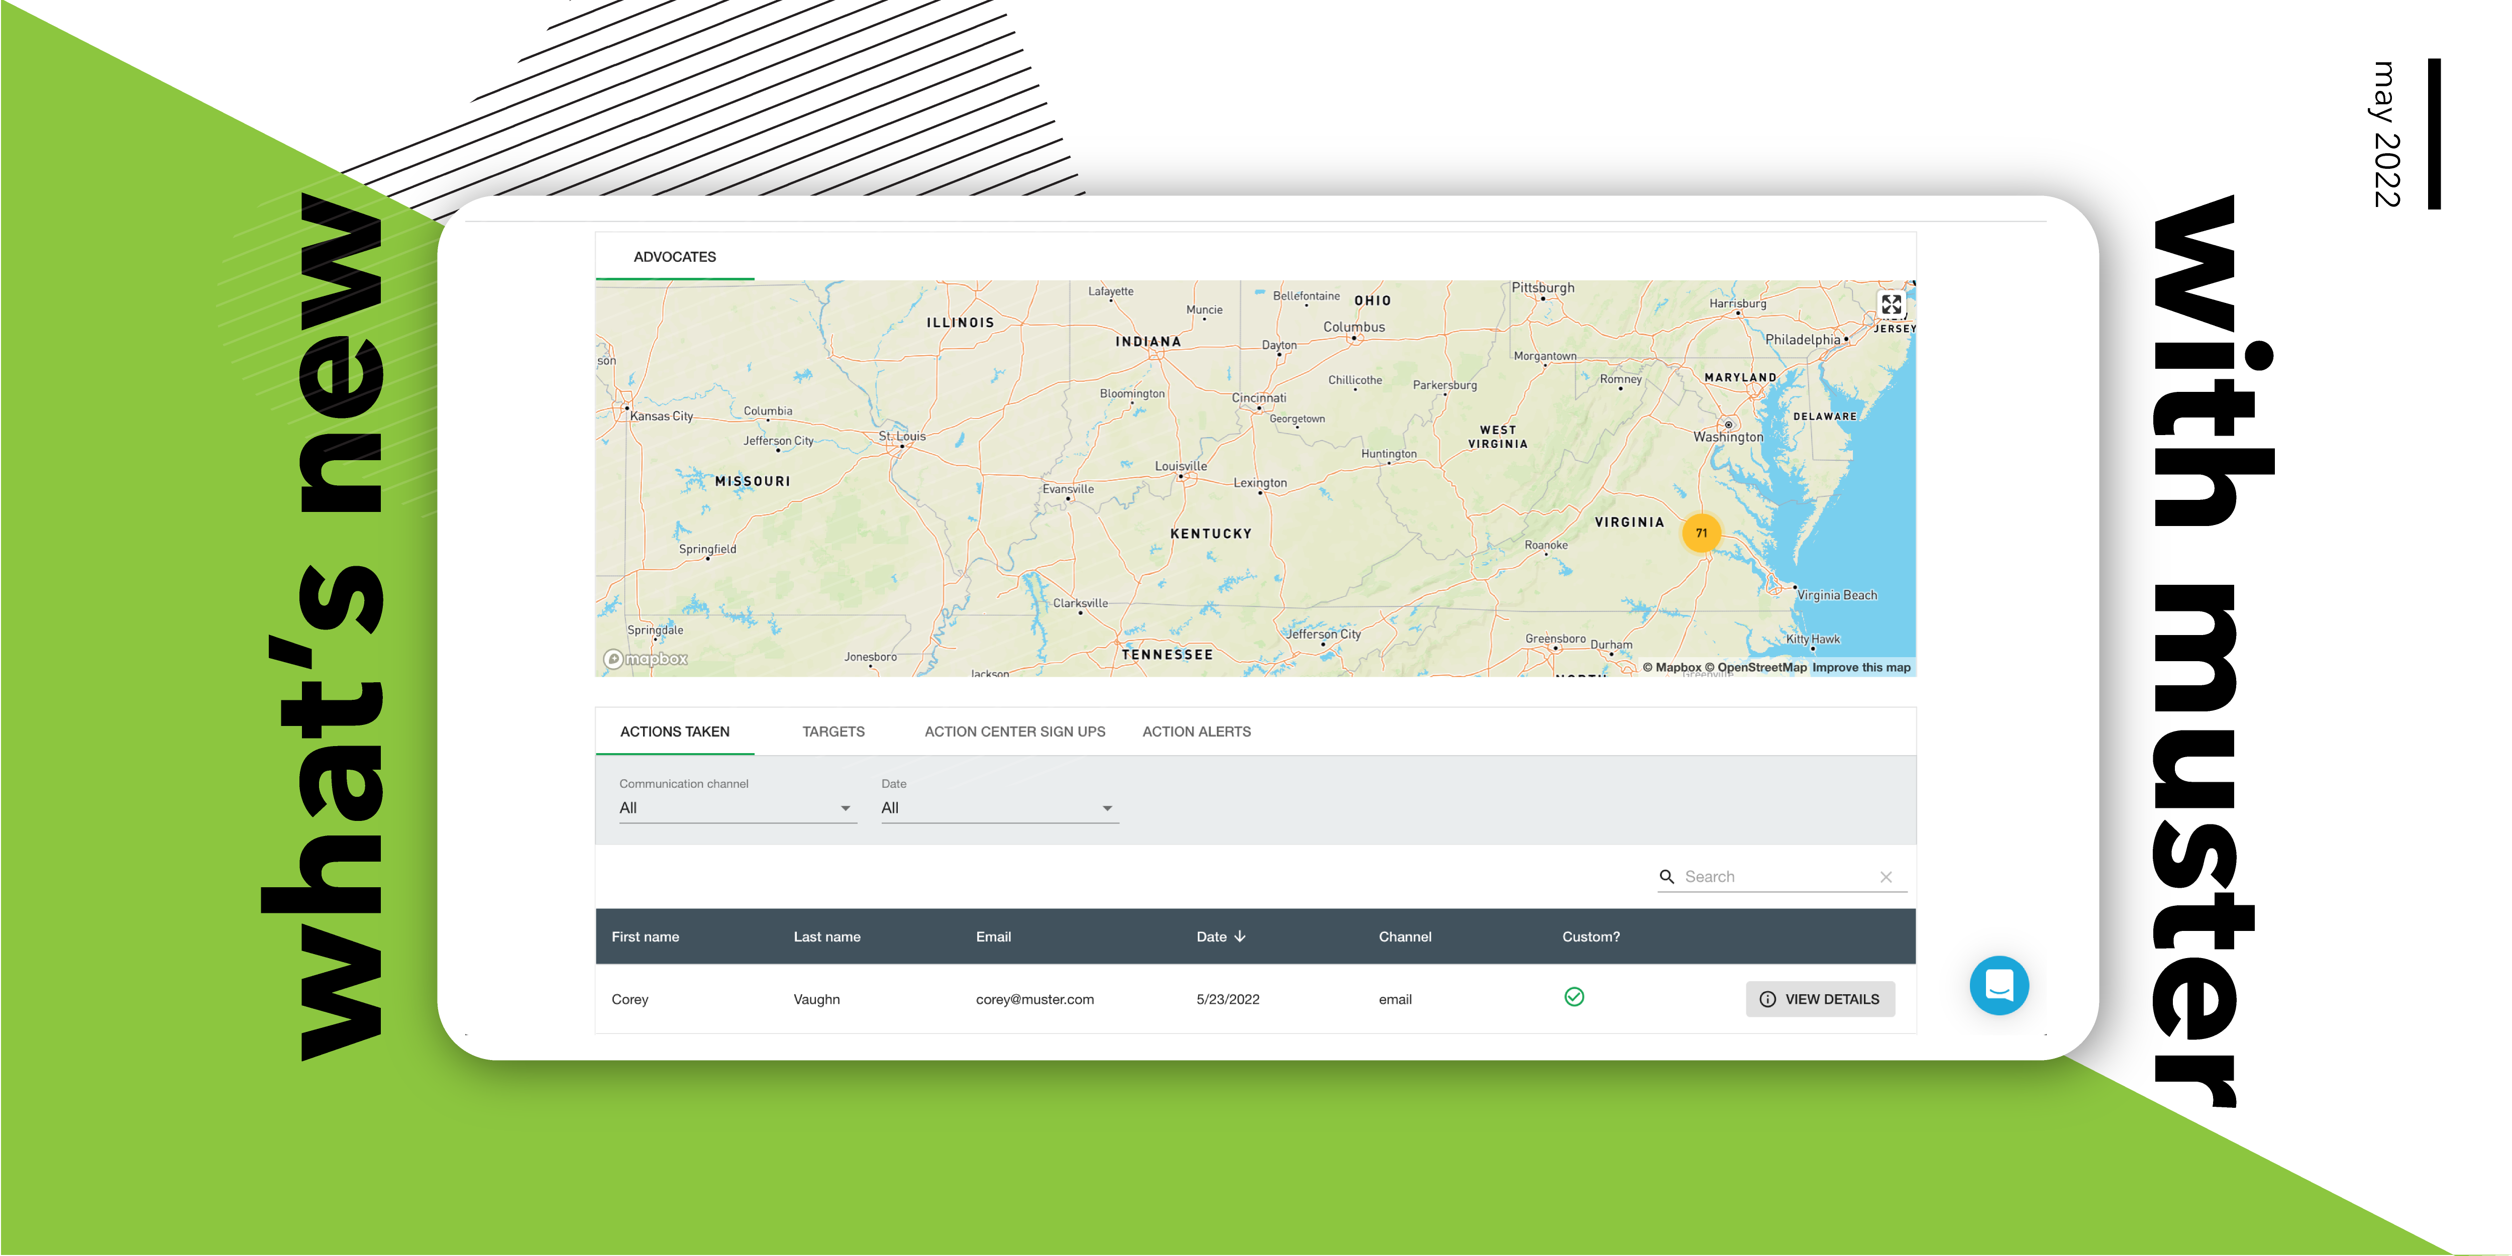
Task: Sort by the Custom? column header
Action: (1591, 936)
